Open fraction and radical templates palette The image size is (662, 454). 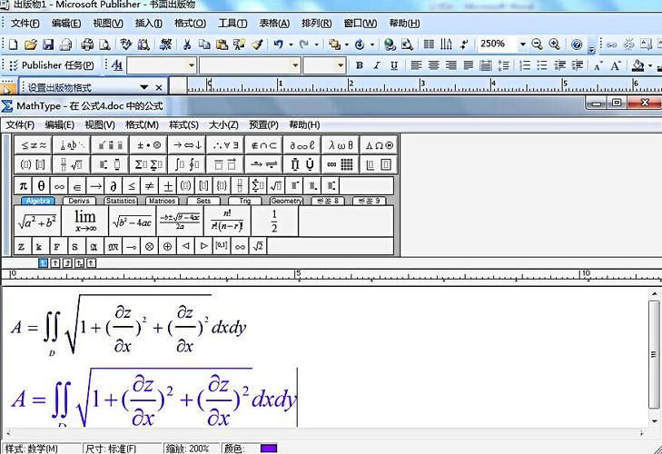pyautogui.click(x=72, y=164)
